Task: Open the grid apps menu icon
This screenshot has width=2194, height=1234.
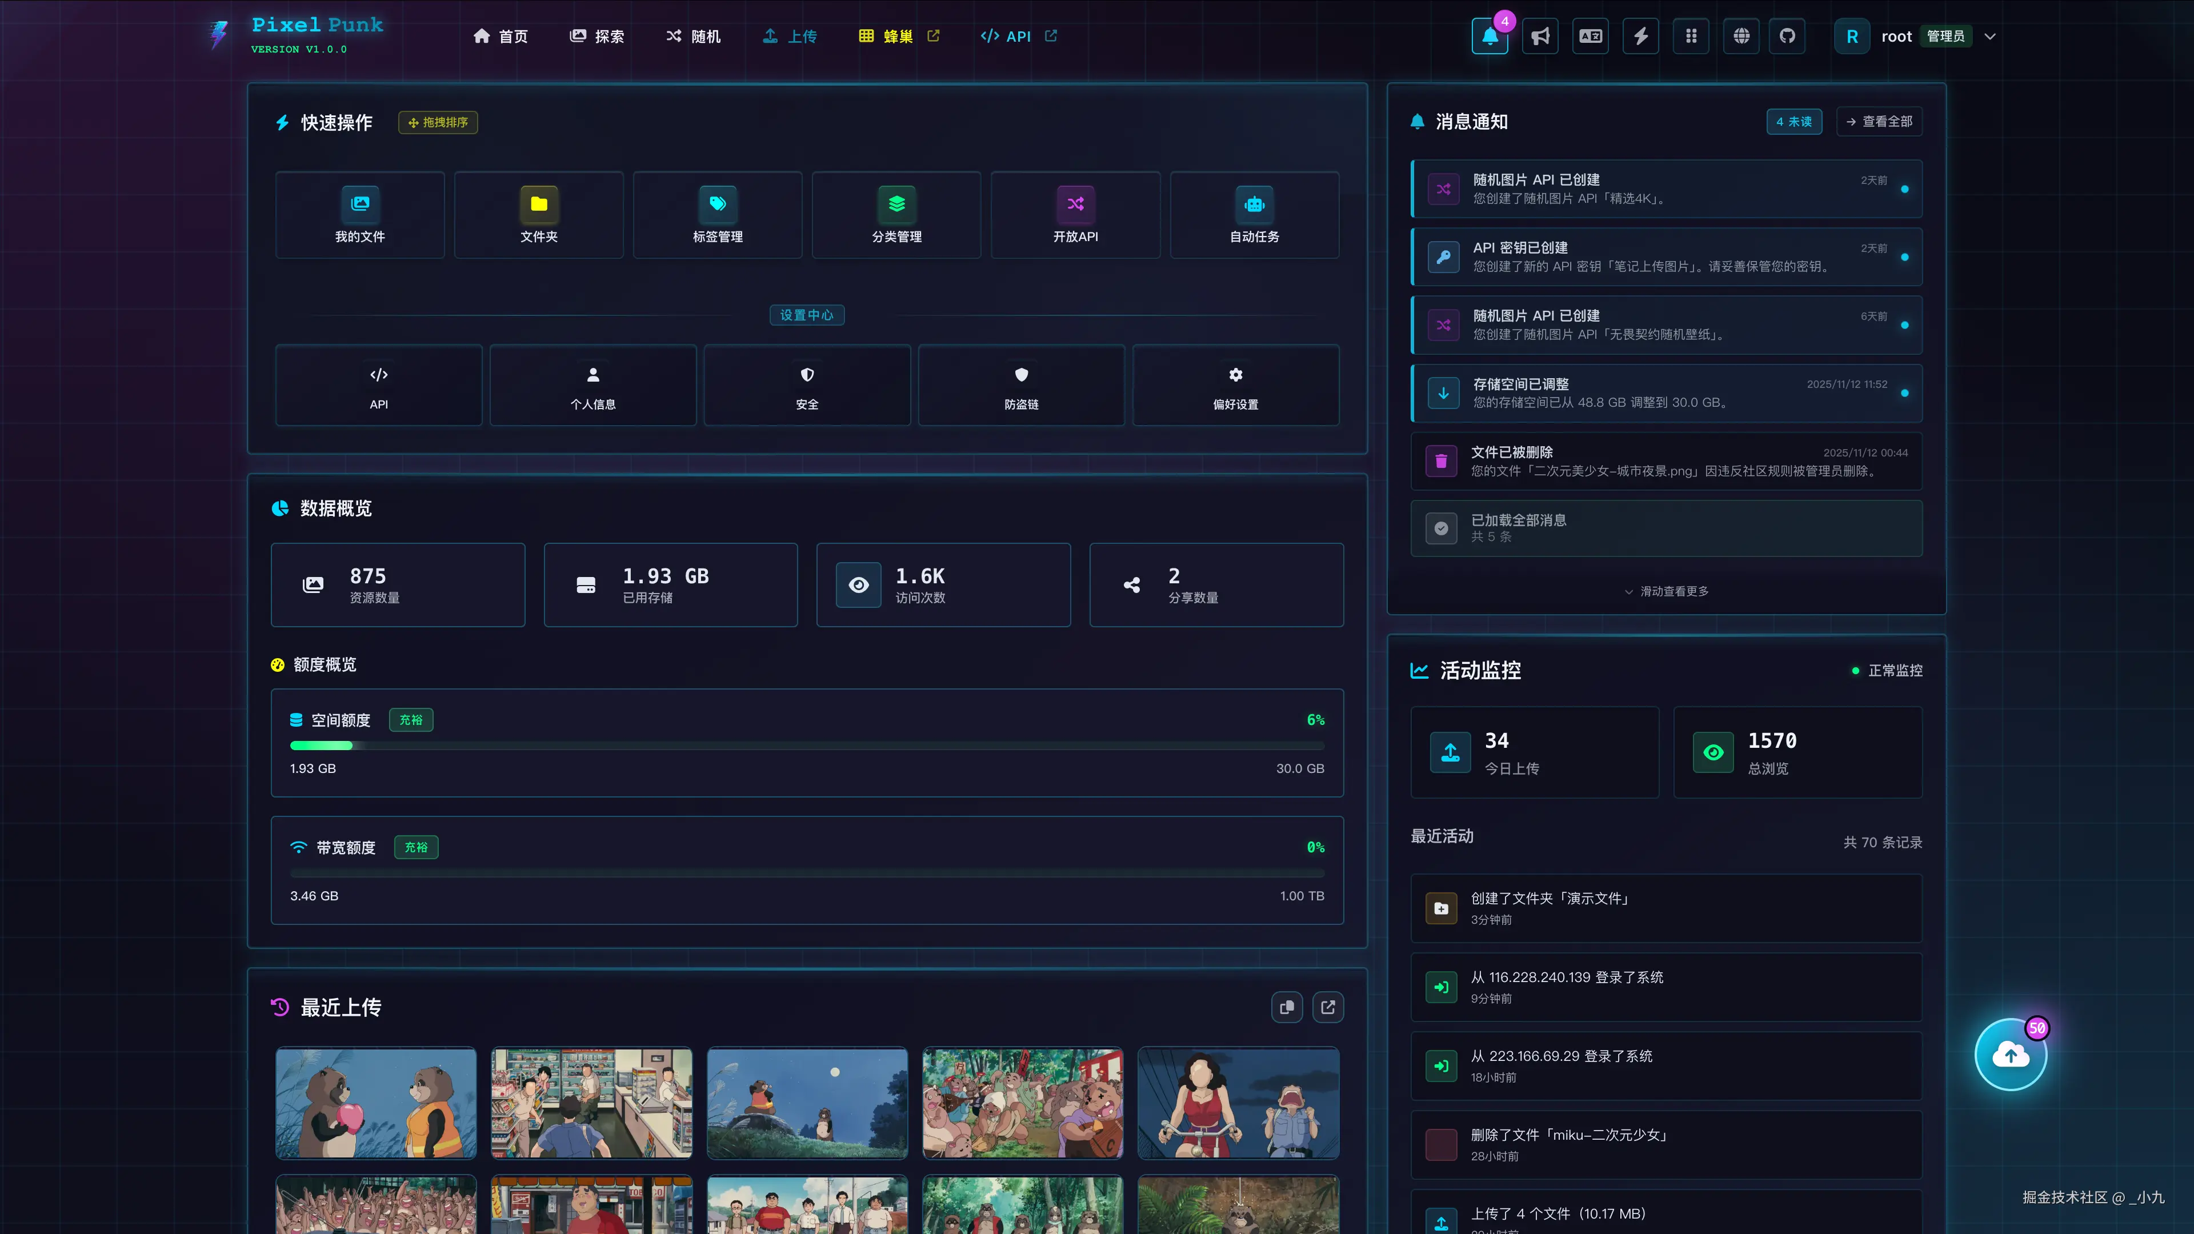Action: click(x=1691, y=37)
